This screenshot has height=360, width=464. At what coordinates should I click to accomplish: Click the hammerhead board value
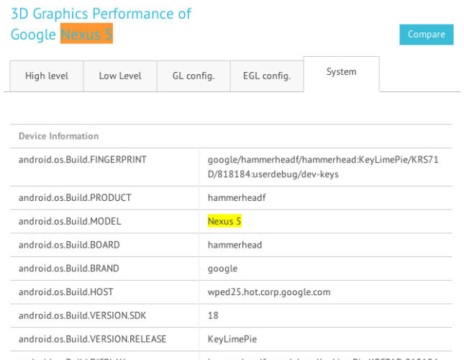235,245
